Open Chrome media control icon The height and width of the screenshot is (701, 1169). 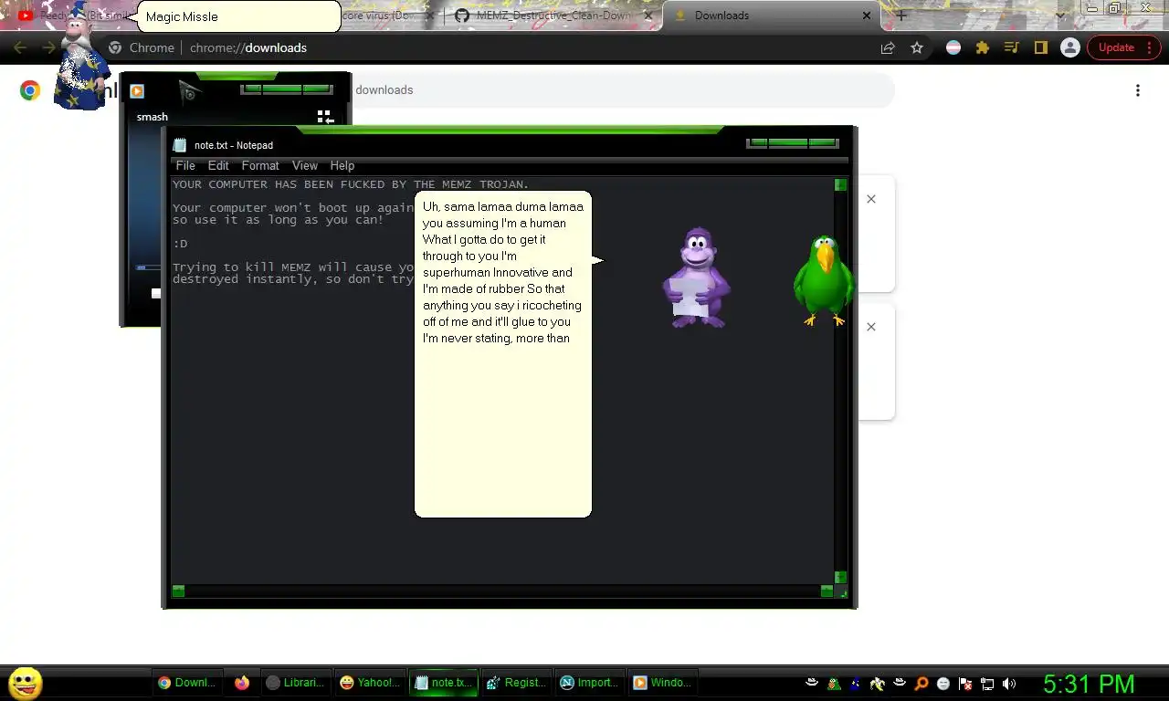point(1012,47)
